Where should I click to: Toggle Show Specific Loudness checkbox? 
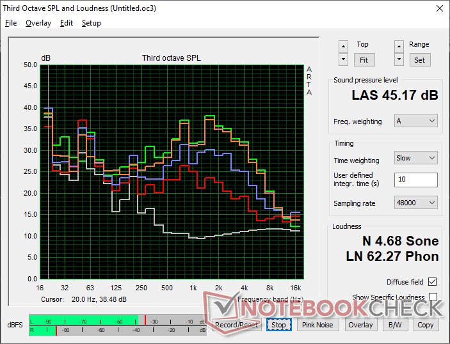pos(433,297)
